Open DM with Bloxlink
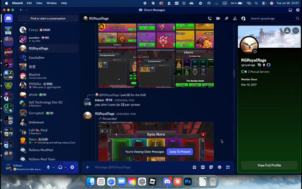The width and height of the screenshot is (302, 189). pyautogui.click(x=48, y=76)
